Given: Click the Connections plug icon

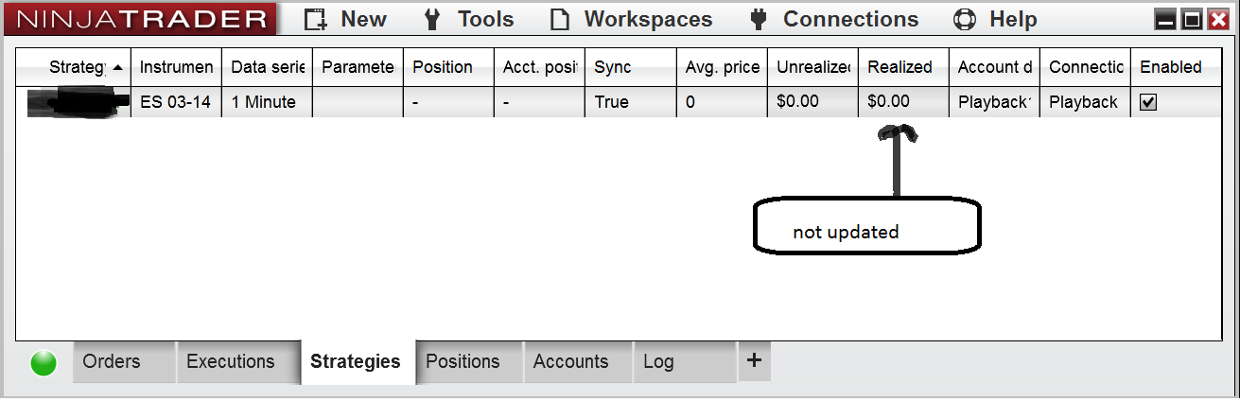Looking at the screenshot, I should 759,20.
